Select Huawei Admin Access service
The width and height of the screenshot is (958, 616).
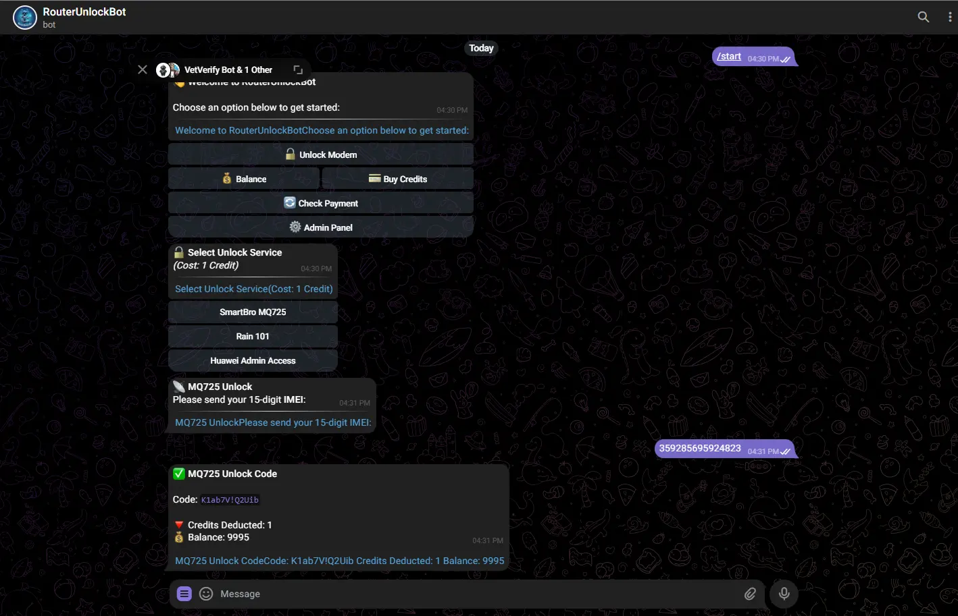pos(253,360)
